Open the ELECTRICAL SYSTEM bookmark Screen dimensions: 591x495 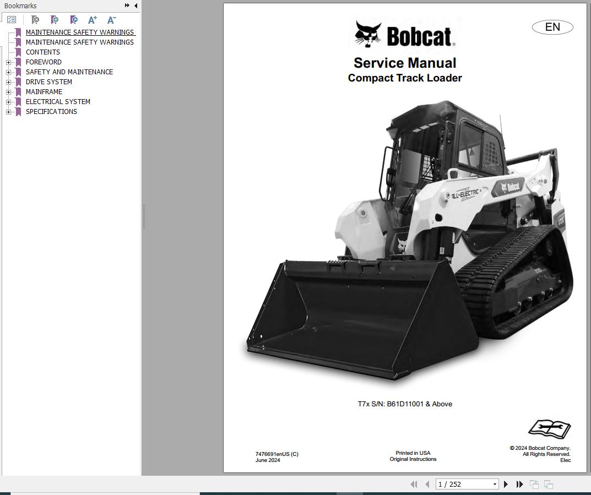point(58,102)
